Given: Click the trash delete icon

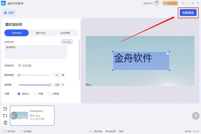Looking at the screenshot, I should 5,123.
